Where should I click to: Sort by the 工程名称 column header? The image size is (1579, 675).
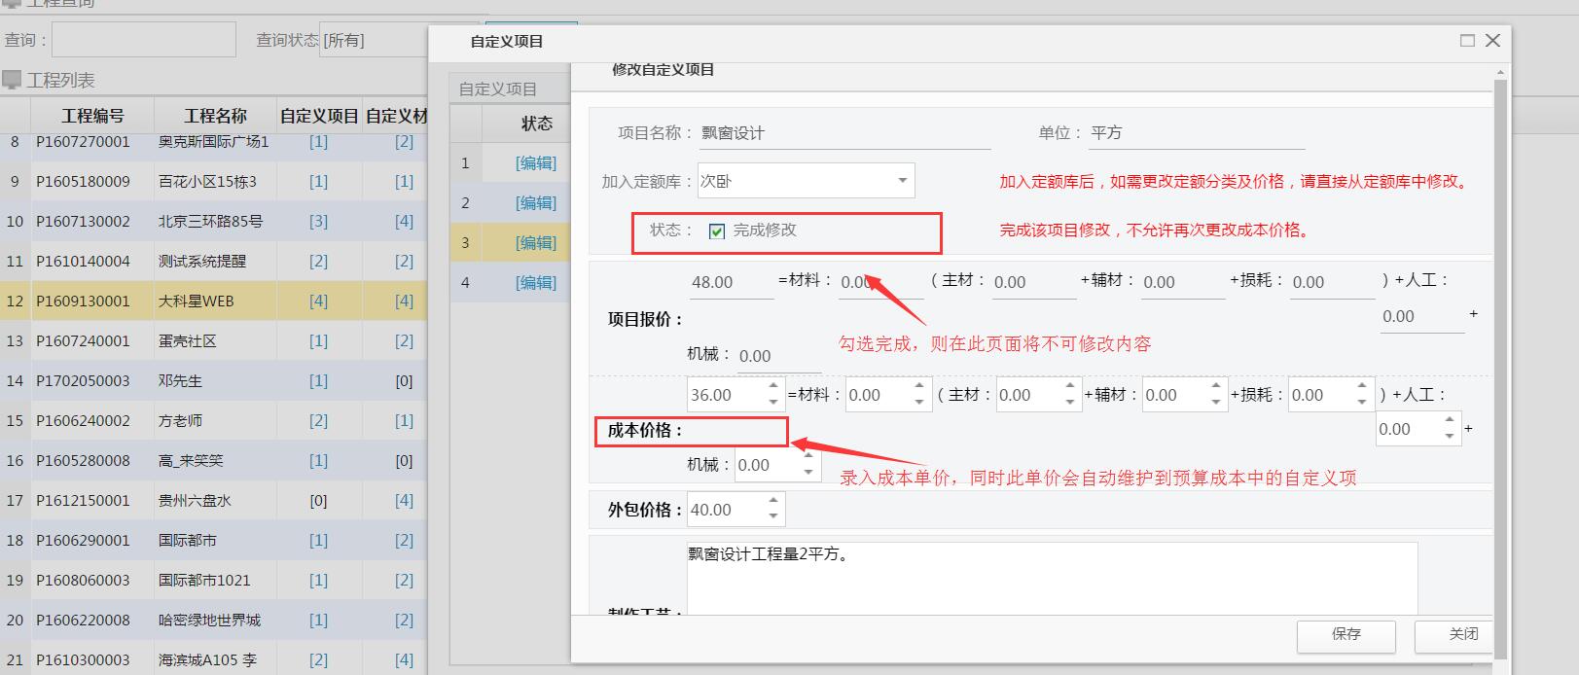(215, 116)
